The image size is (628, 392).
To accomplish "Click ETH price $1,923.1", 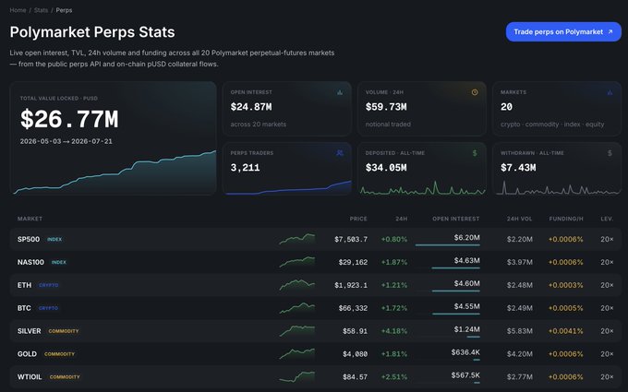I will coord(351,285).
